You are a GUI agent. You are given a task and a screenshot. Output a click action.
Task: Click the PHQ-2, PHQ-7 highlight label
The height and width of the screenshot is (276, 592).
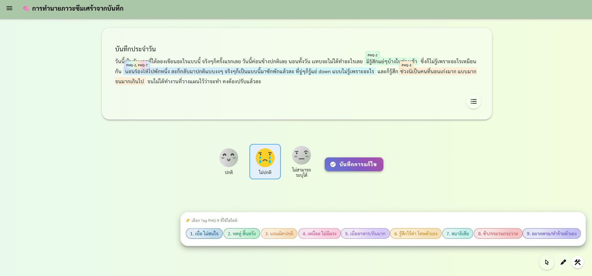tap(137, 65)
